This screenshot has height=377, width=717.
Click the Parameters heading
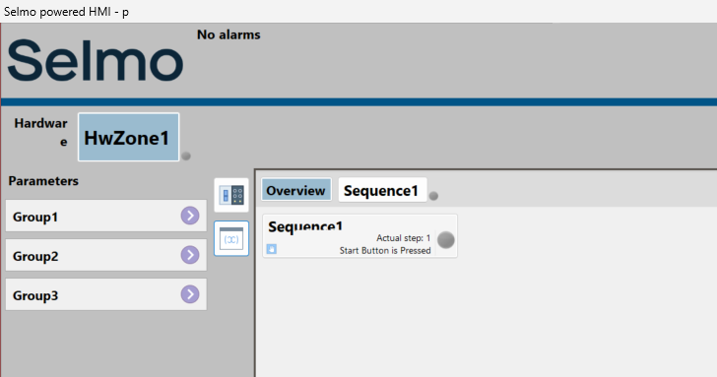[x=43, y=181]
